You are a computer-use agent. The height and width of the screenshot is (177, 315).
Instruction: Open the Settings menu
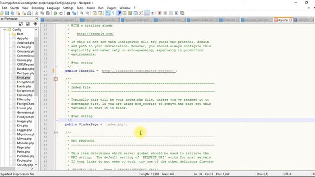click(x=68, y=8)
